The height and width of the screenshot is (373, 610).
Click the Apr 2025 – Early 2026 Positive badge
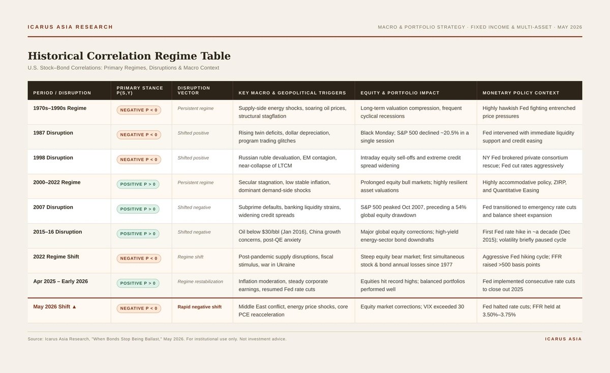(138, 283)
